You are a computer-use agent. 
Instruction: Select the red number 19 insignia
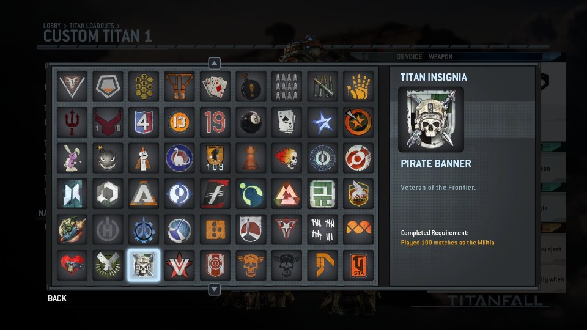(x=215, y=122)
